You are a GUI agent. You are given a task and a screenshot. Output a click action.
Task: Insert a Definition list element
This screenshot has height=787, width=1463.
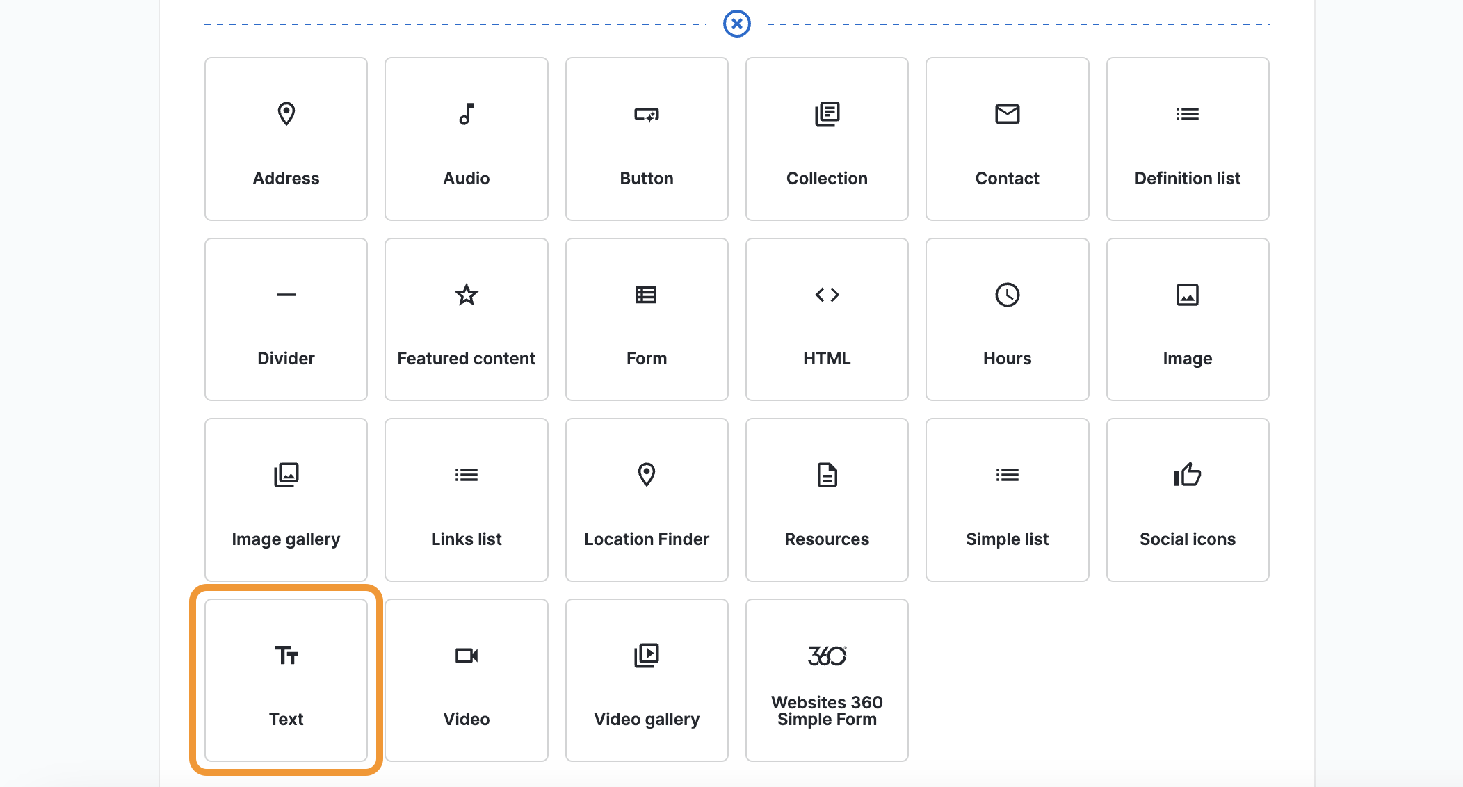pos(1187,139)
